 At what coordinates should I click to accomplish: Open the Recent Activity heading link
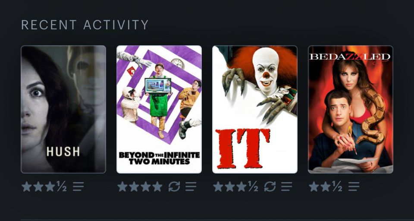pos(85,25)
